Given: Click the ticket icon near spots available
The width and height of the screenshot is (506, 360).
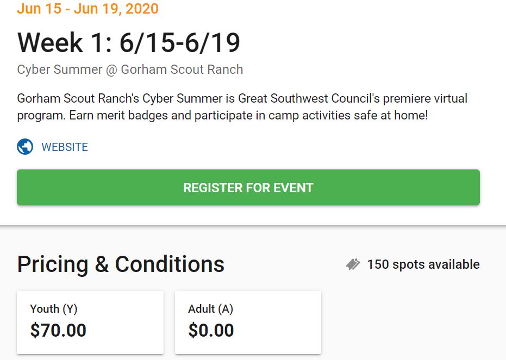Looking at the screenshot, I should [x=353, y=264].
